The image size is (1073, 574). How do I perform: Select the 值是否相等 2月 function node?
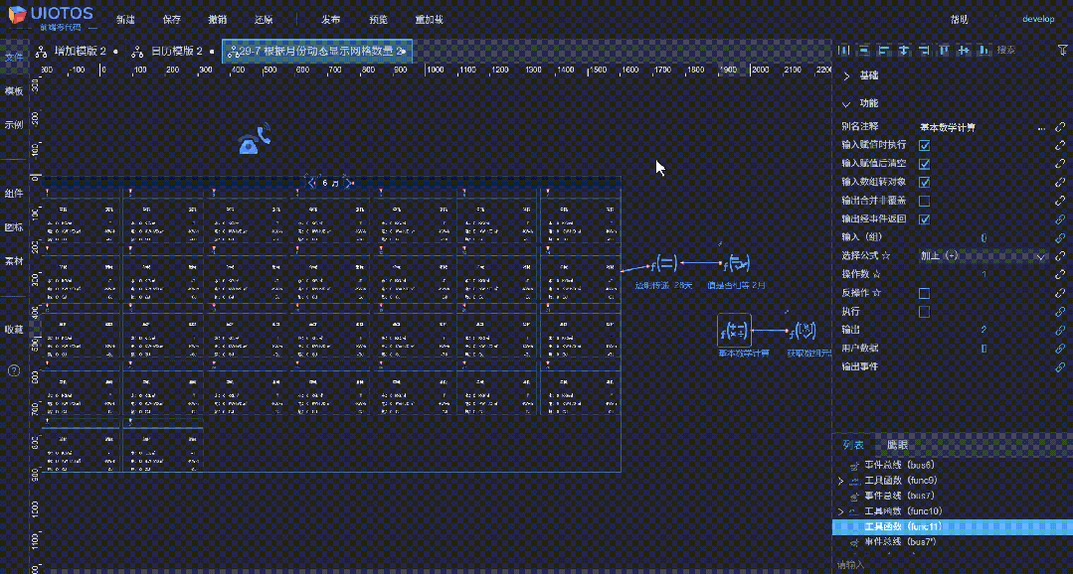(x=738, y=262)
